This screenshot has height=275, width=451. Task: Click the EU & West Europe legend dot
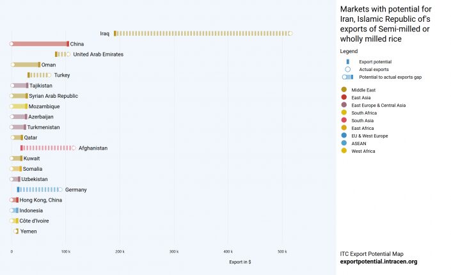click(344, 136)
